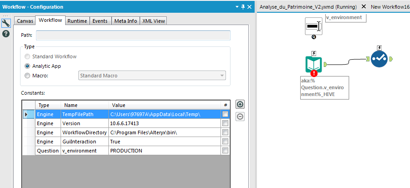Screen dimensions: 410x188
Task: Select the Version name cell
Action: click(85, 123)
